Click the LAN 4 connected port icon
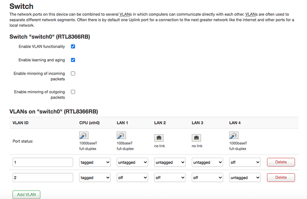The width and height of the screenshot is (307, 199). click(x=234, y=135)
